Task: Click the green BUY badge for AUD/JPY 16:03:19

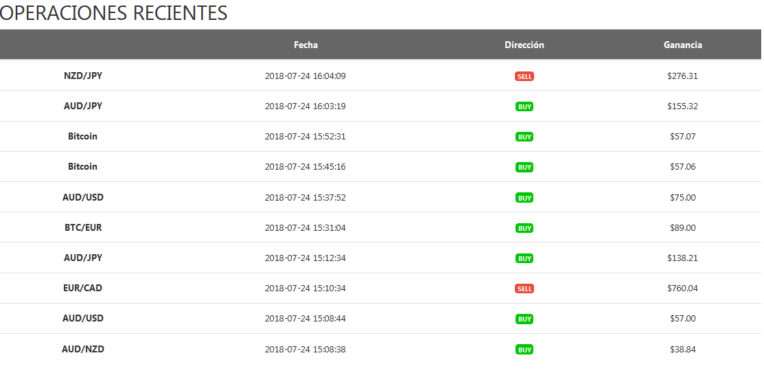Action: [524, 106]
